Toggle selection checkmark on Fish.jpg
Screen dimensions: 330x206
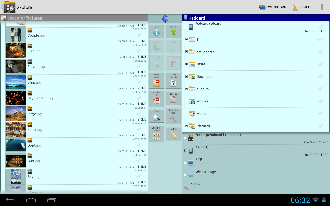pos(139,51)
